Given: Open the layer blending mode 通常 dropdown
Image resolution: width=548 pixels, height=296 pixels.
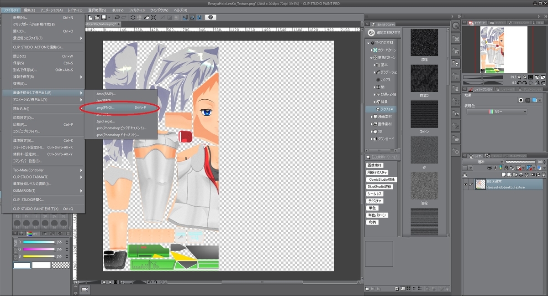Looking at the screenshot, I should tap(483, 162).
